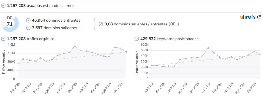Select the text 1.257.208 usuarios estimados al mes
Image resolution: width=263 pixels, height=97 pixels.
pyautogui.click(x=41, y=6)
